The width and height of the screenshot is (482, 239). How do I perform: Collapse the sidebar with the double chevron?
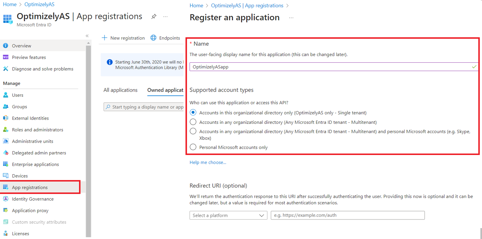pyautogui.click(x=87, y=35)
